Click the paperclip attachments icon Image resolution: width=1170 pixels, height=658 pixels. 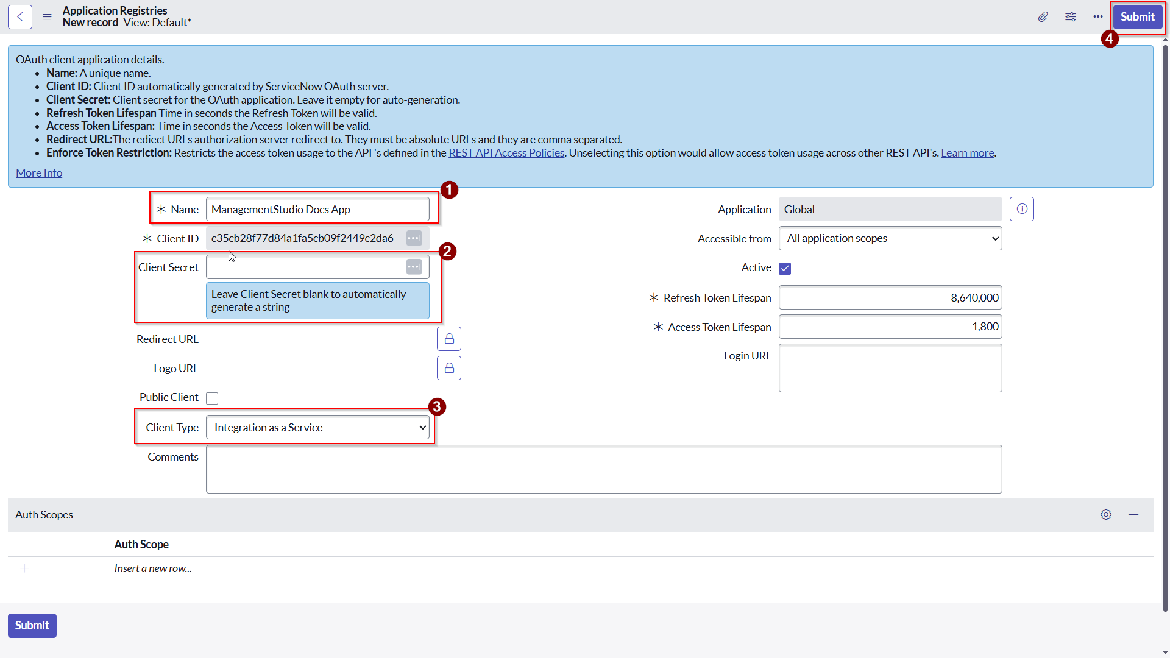(x=1043, y=17)
